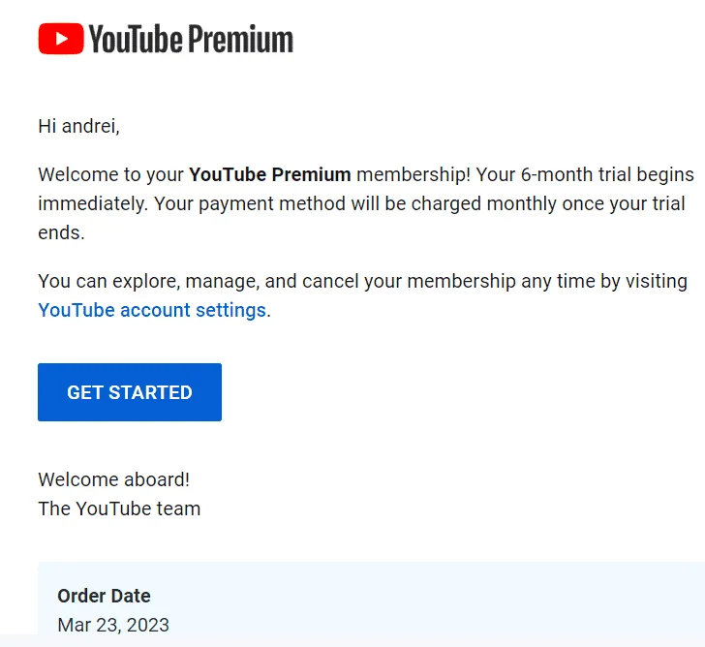This screenshot has width=705, height=647.
Task: Click the "payment method" phrase
Action: [x=272, y=203]
